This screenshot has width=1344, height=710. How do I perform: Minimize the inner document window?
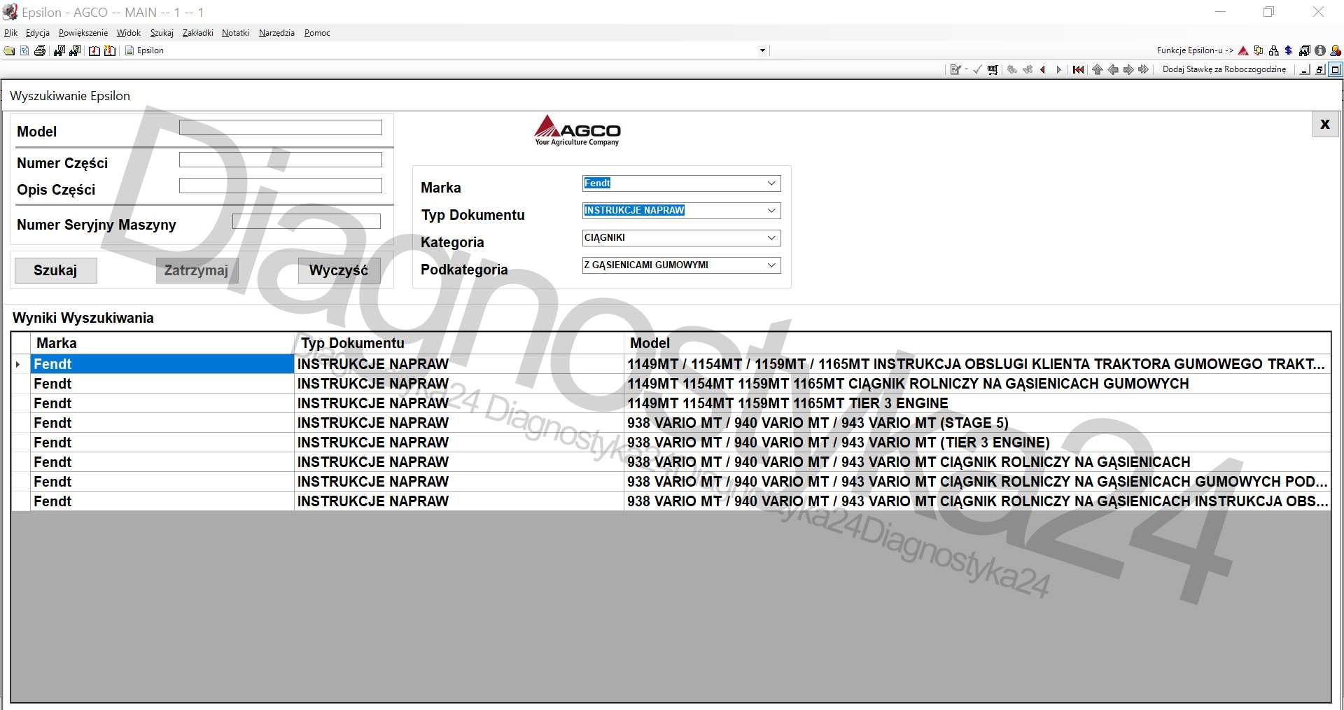coord(1304,69)
